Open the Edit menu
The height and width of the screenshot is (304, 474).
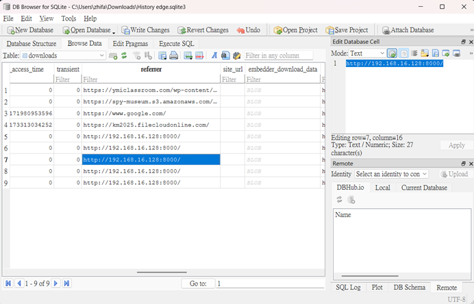point(26,18)
